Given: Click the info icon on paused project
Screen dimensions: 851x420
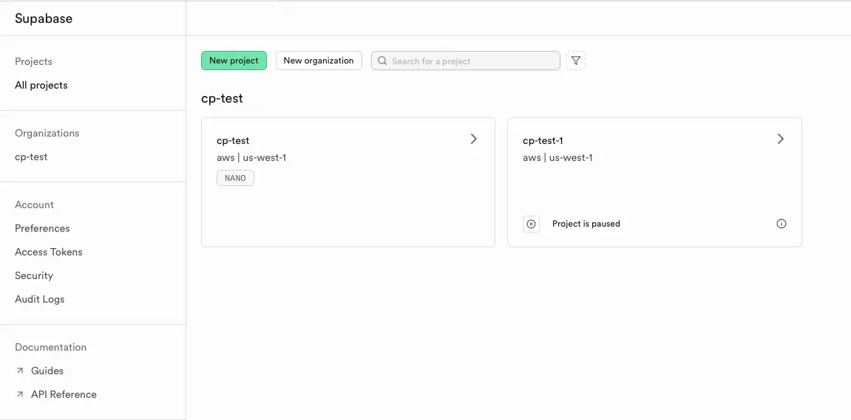Looking at the screenshot, I should 782,224.
